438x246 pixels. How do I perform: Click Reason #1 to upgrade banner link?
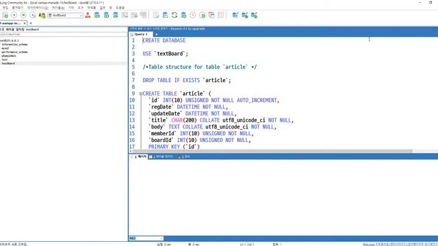pyautogui.click(x=188, y=29)
